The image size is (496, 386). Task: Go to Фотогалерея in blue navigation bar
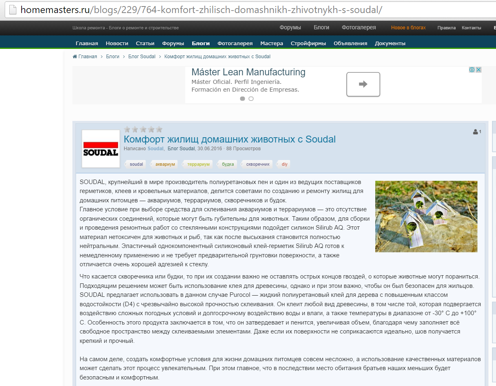tap(235, 43)
